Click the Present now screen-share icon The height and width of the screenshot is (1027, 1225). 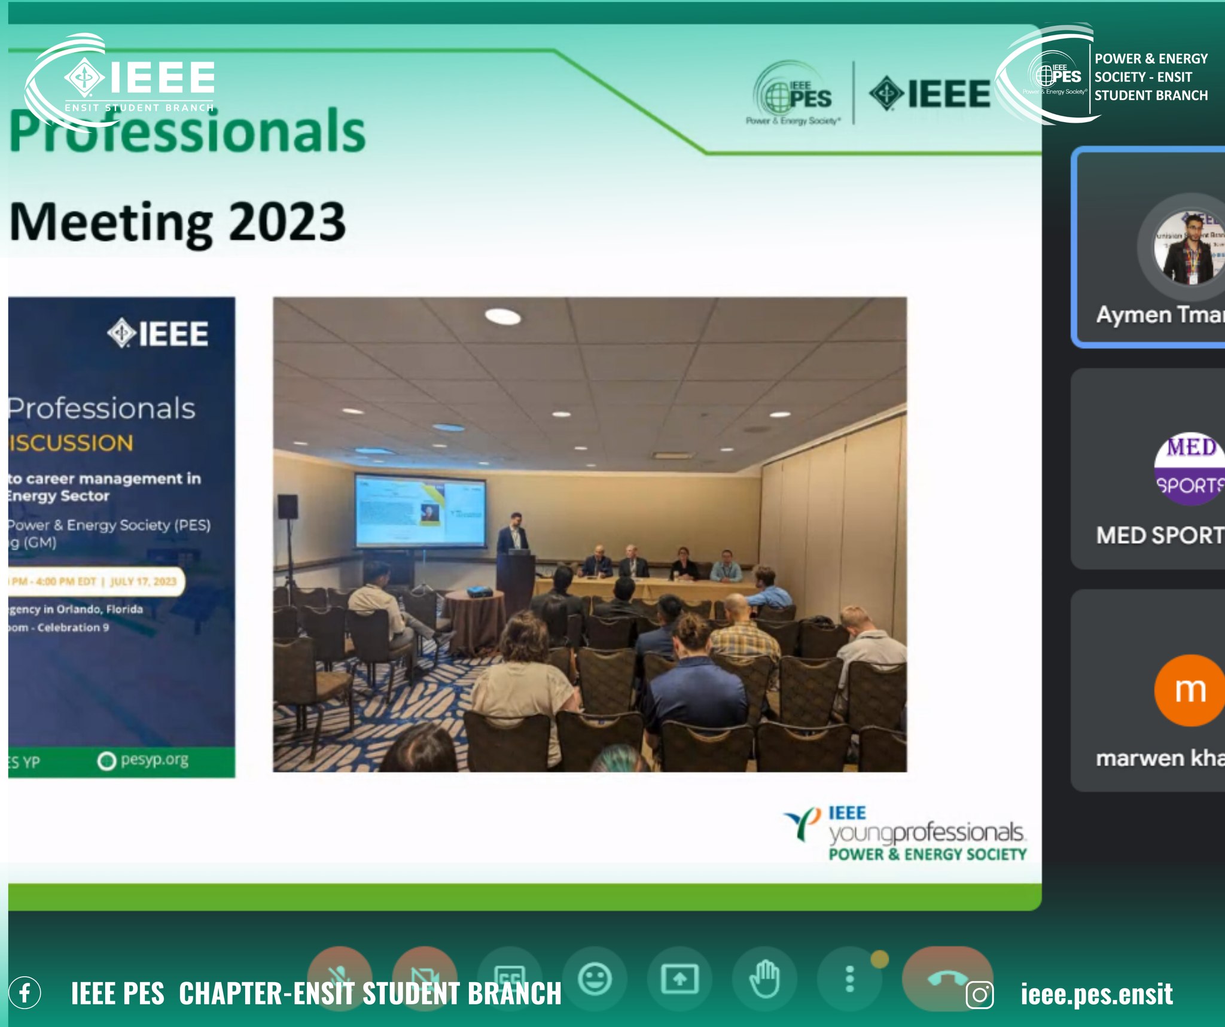[679, 979]
